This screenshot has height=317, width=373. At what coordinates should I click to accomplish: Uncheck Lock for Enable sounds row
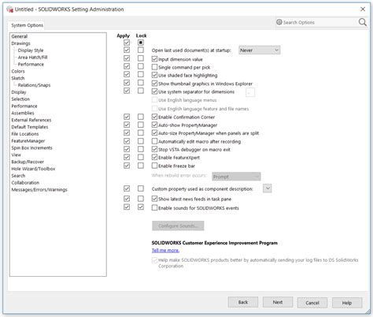point(141,207)
